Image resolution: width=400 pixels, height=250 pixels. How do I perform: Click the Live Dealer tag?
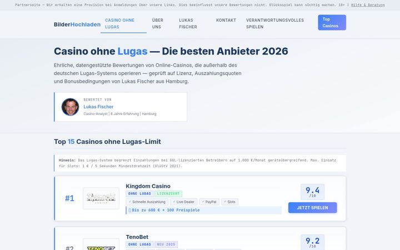coord(184,202)
